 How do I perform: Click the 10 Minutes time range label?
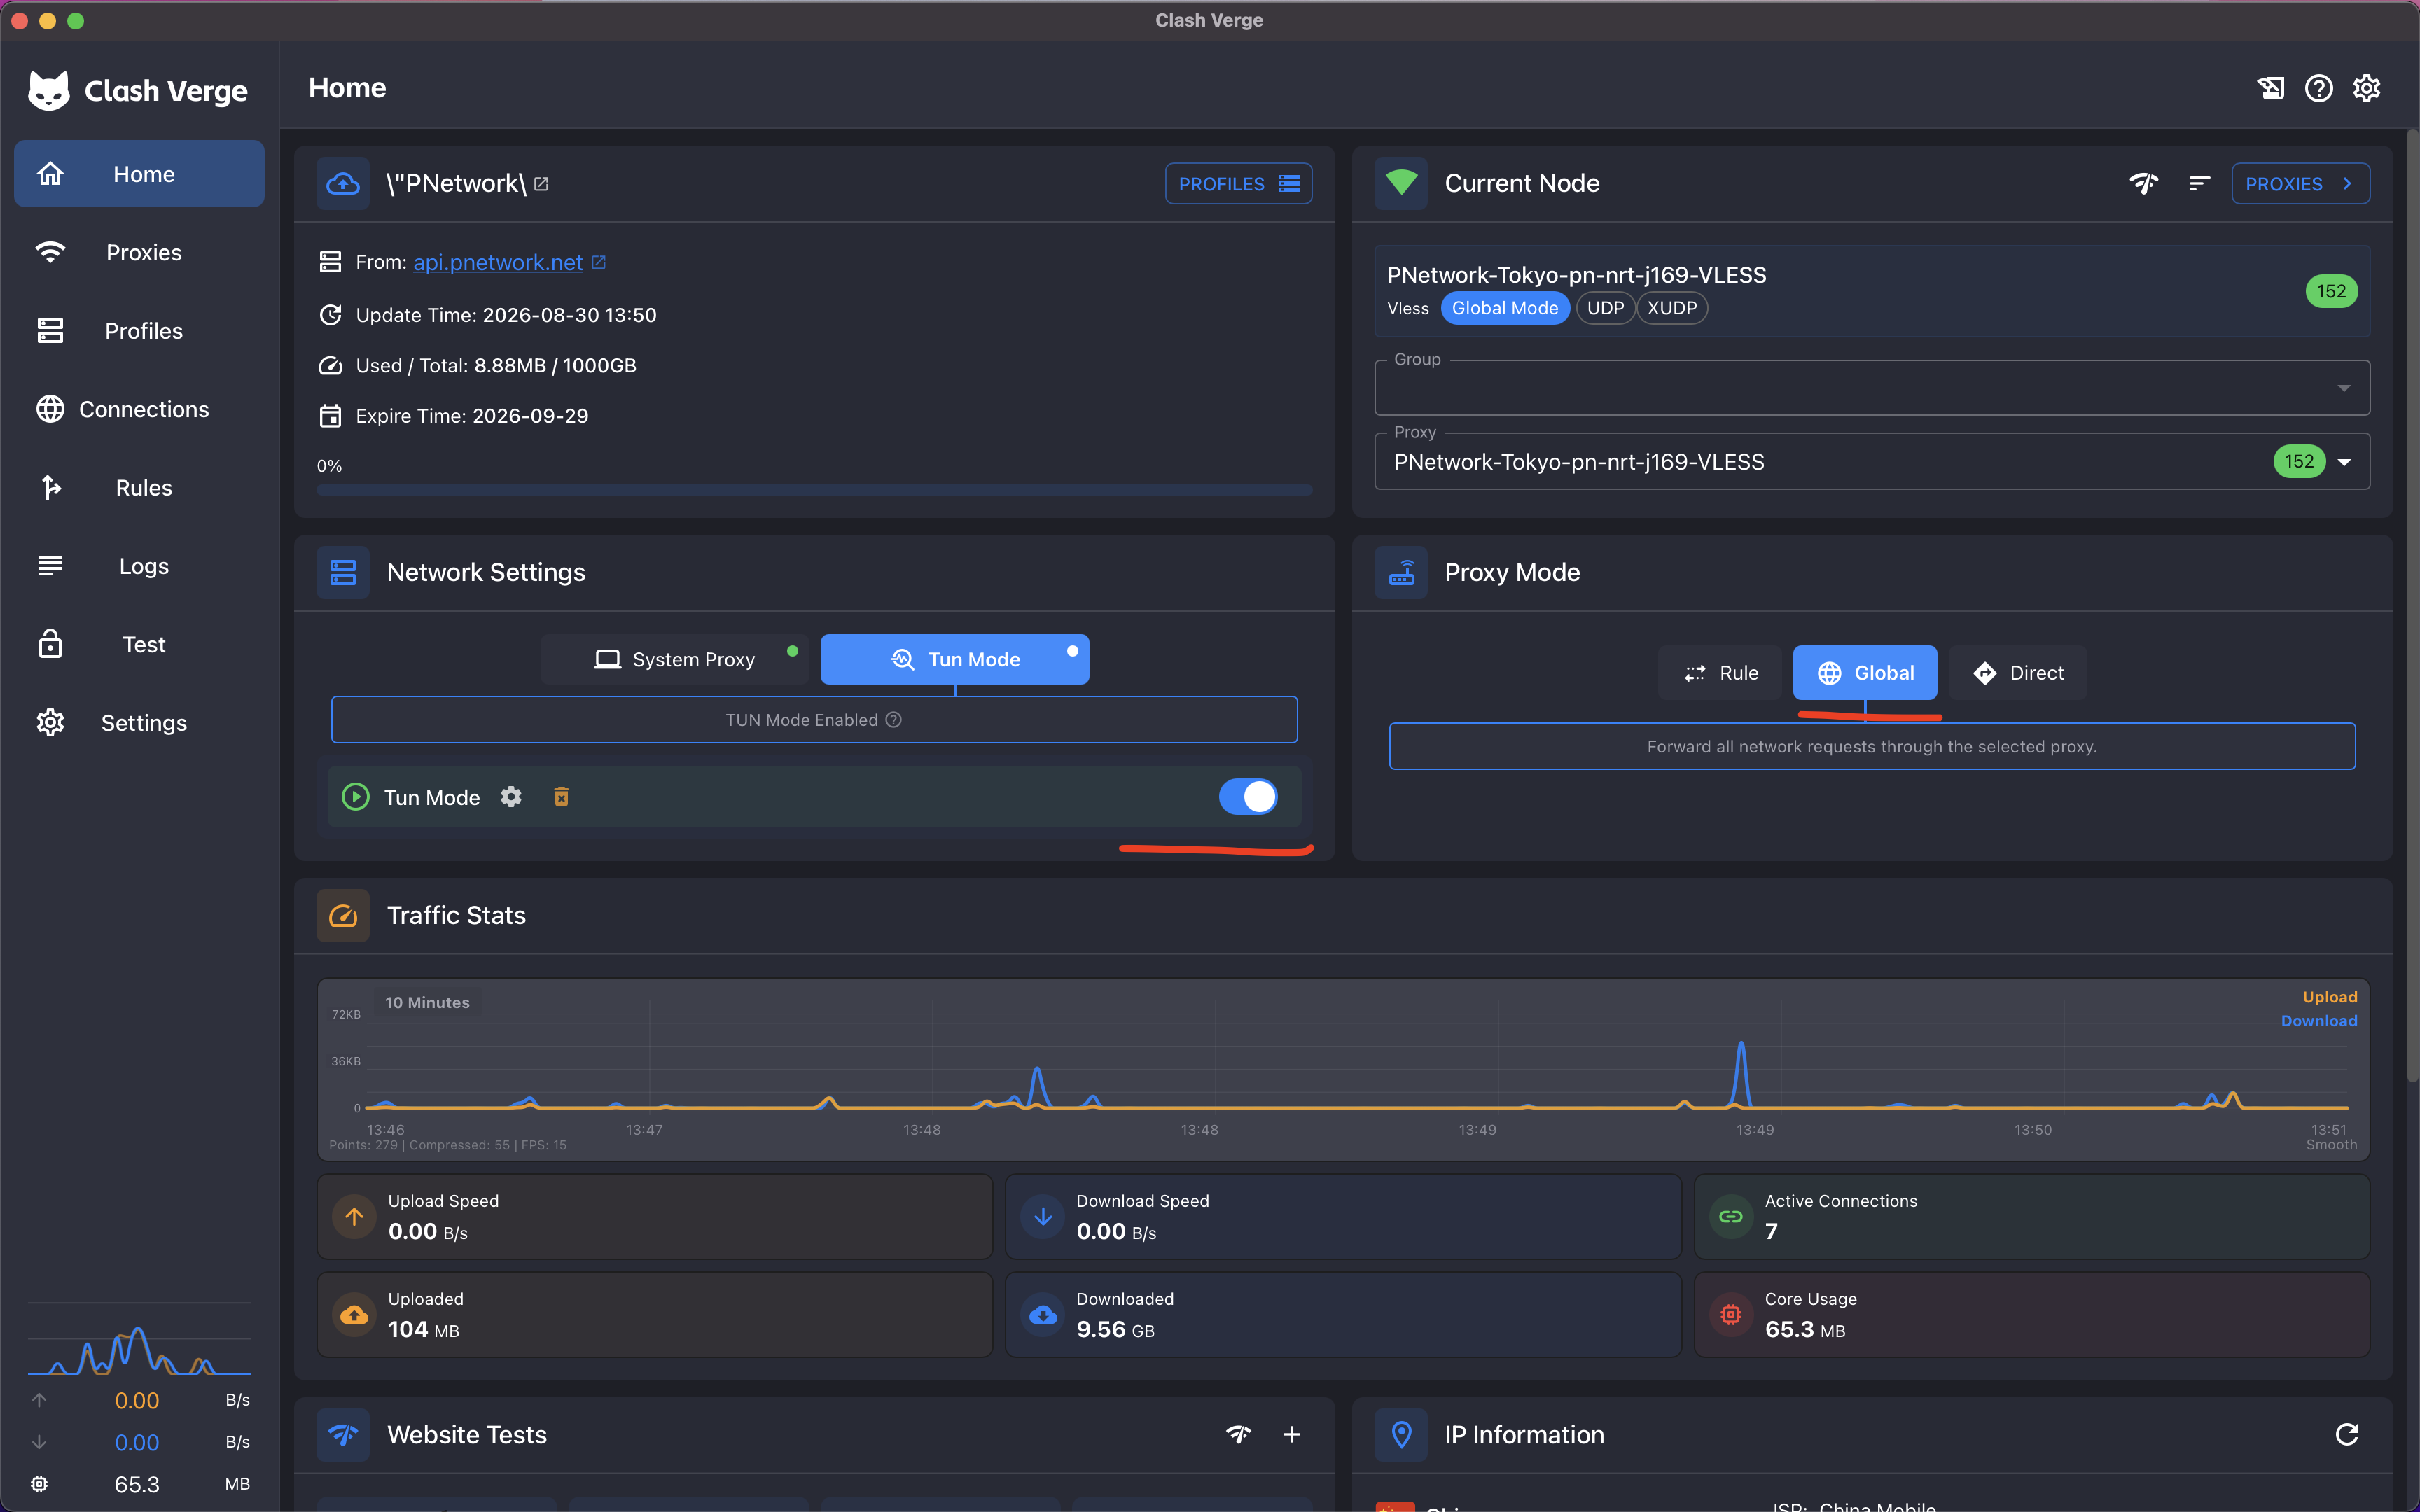click(x=427, y=1002)
